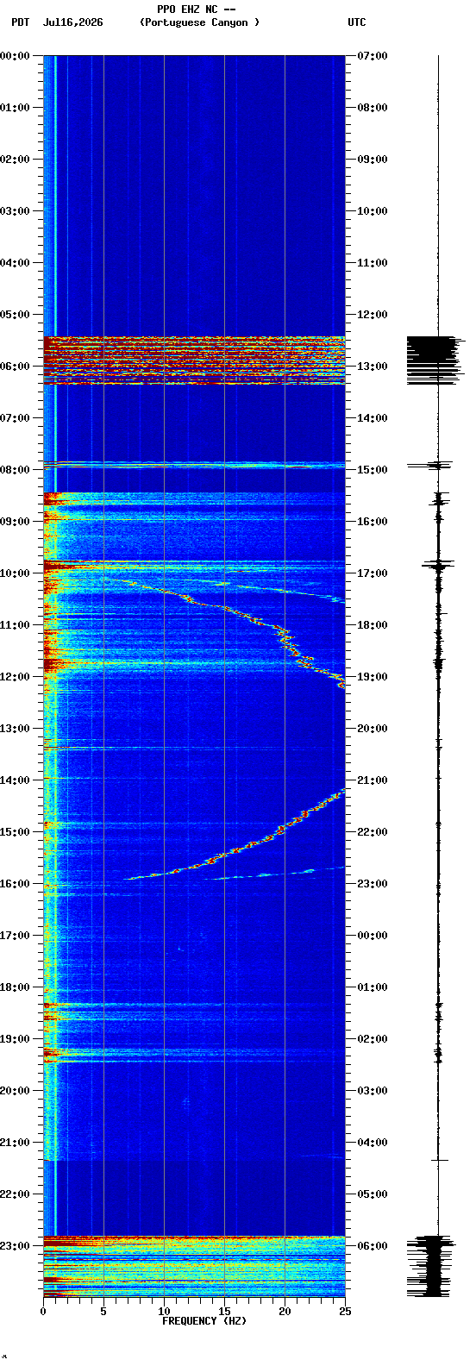476x1366 pixels.
Task: Click the 03:00 PDT time label
Action: pyautogui.click(x=15, y=211)
